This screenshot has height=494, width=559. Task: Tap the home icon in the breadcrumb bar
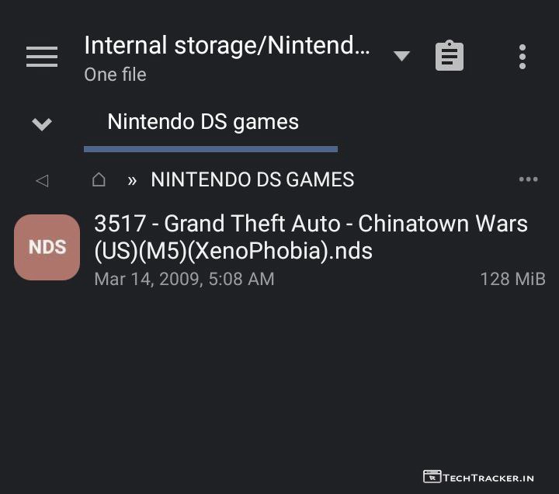point(99,179)
